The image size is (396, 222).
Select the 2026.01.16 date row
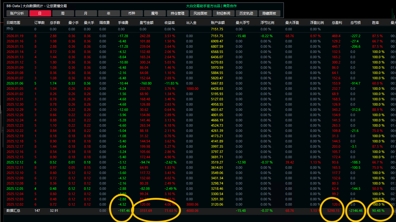click(15, 41)
